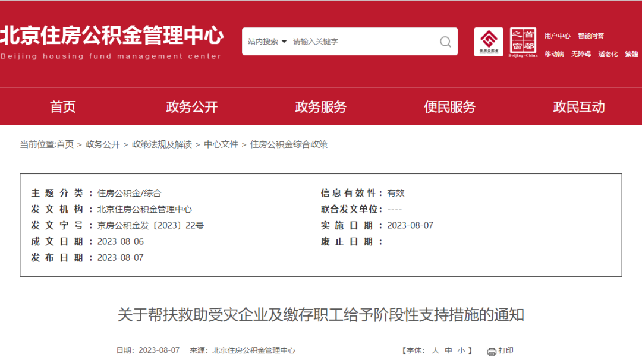This screenshot has height=360, width=642.
Task: Expand the 政务公开 navigation menu
Action: click(191, 107)
